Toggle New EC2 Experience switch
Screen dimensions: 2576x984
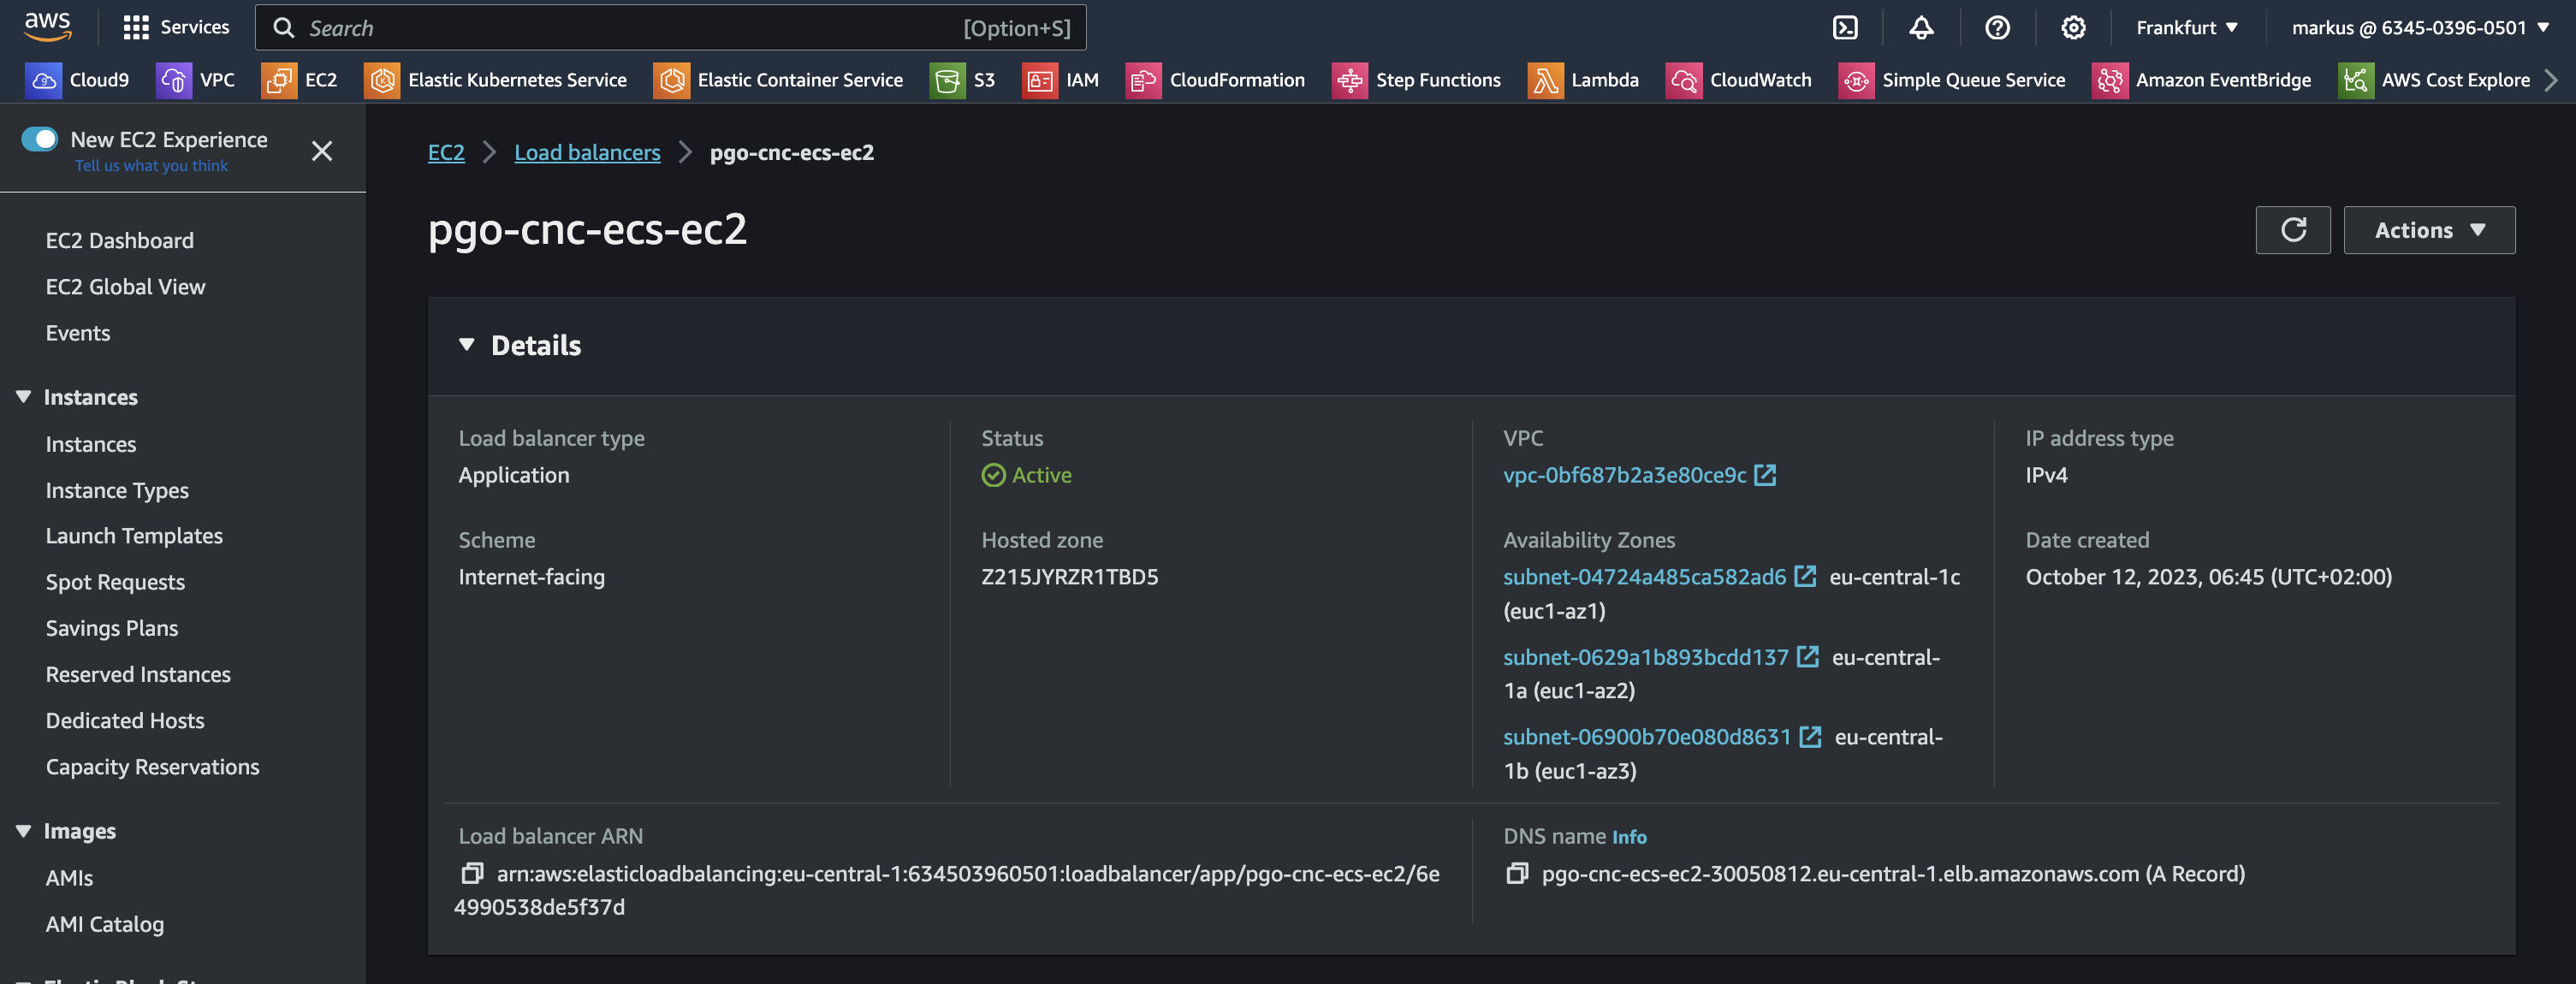(40, 139)
